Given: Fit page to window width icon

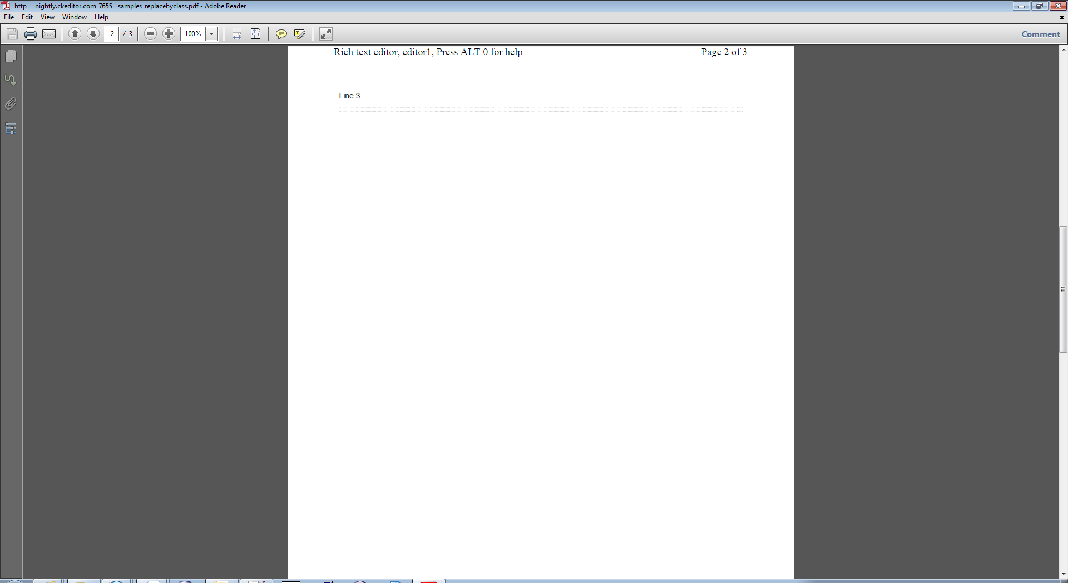Looking at the screenshot, I should [237, 34].
